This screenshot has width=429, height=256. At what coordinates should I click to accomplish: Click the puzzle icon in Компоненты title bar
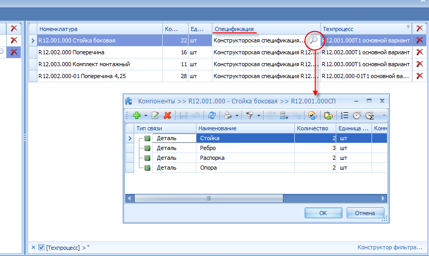point(128,101)
